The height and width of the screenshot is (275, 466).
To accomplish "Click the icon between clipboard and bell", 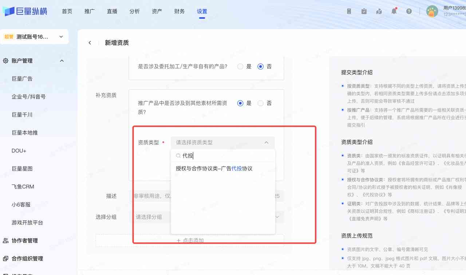I will coord(379,11).
